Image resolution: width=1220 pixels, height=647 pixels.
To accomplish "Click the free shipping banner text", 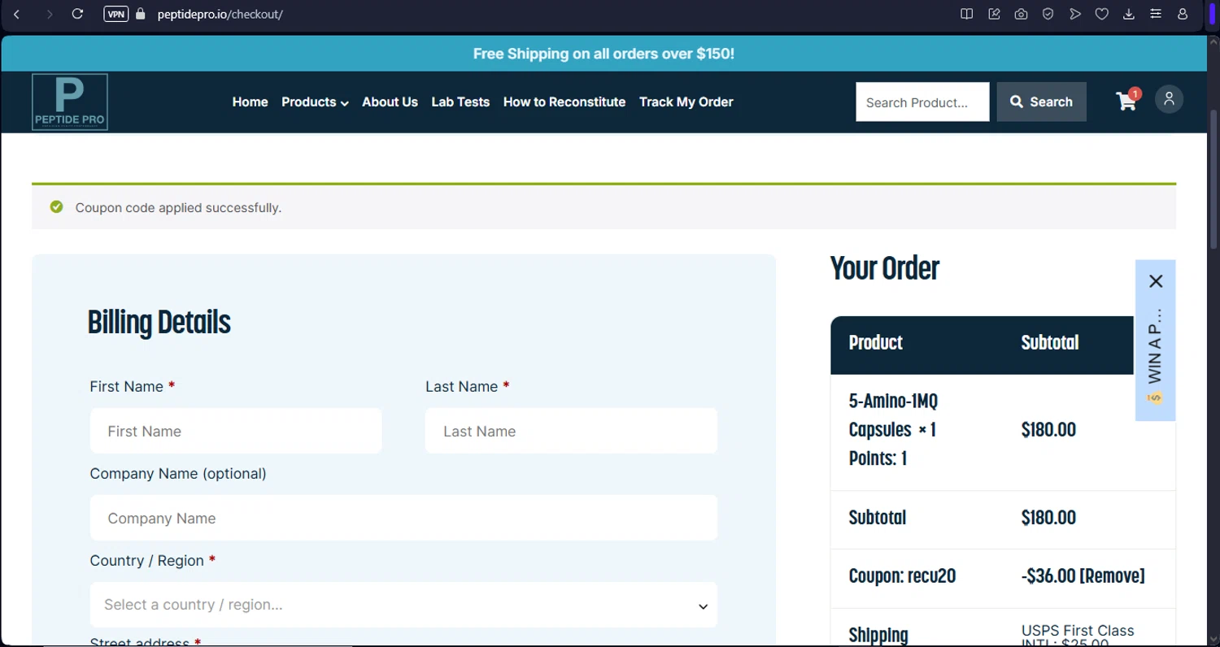I will pyautogui.click(x=603, y=54).
